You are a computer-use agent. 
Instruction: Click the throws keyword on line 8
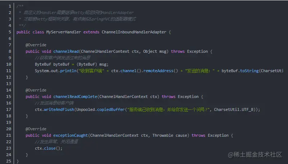click(x=178, y=51)
